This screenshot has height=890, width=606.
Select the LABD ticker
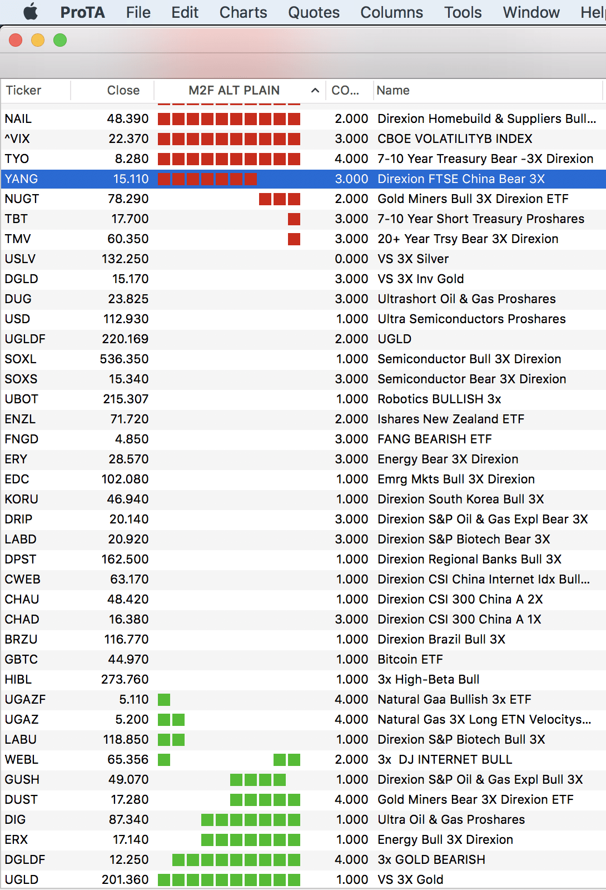click(x=21, y=539)
